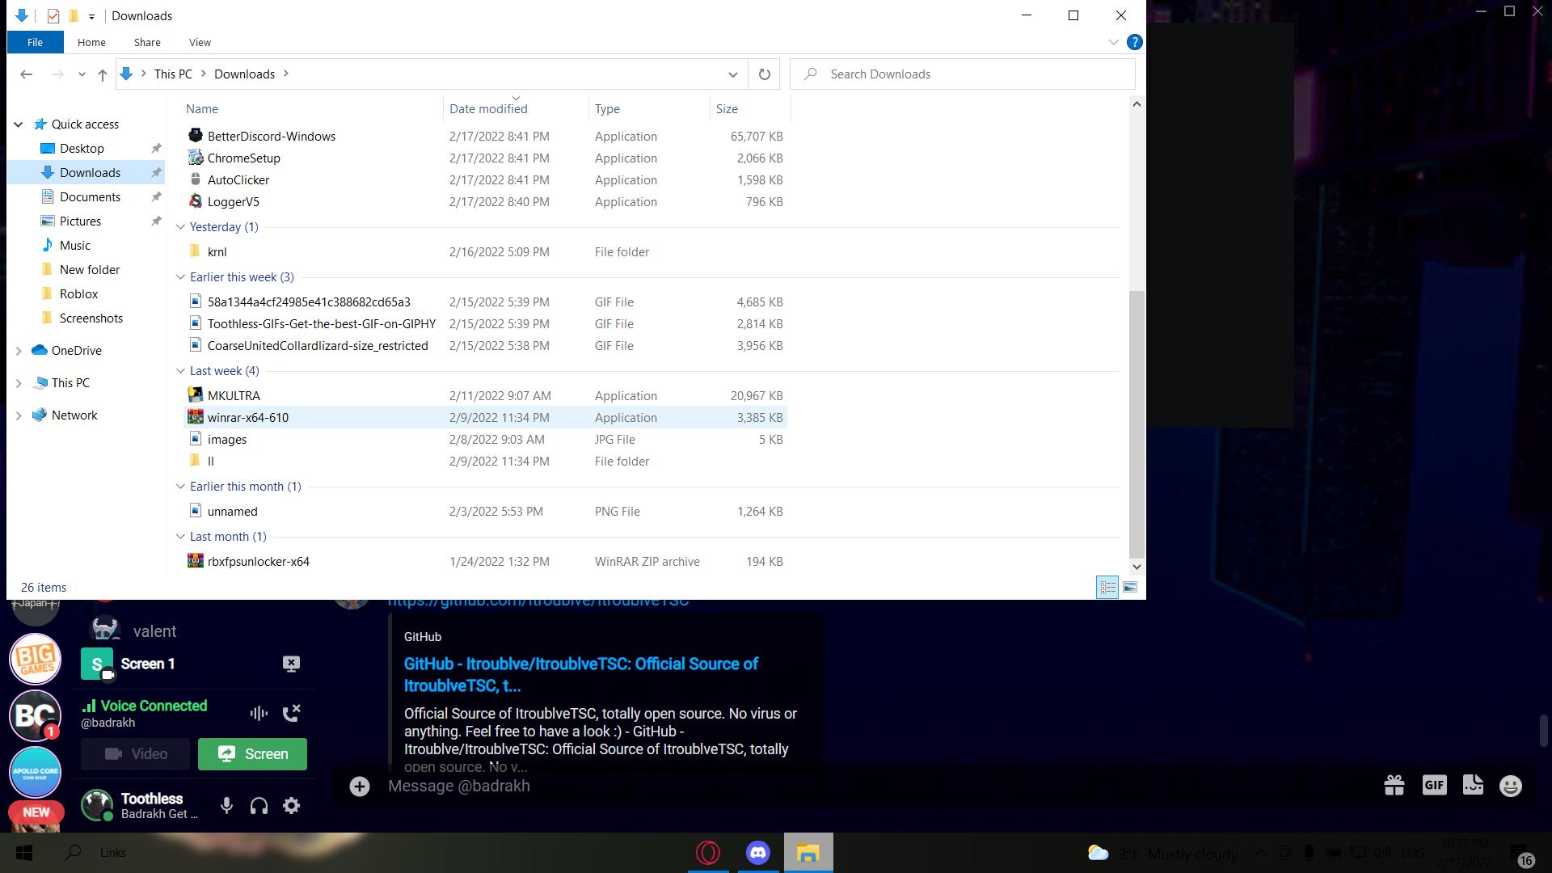Open the emoji picker smiley
This screenshot has width=1552, height=873.
coord(1510,786)
